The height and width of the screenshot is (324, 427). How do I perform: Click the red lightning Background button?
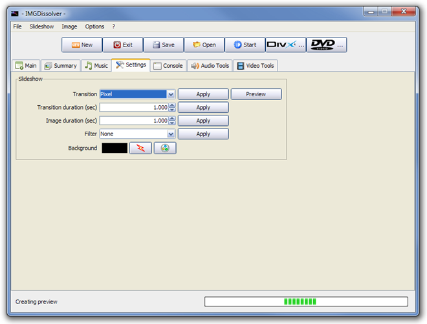140,148
